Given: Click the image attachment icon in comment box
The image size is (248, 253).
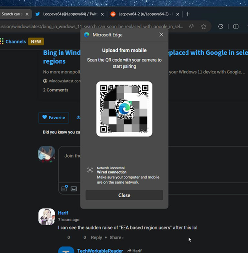Looking at the screenshot, I should point(74,189).
